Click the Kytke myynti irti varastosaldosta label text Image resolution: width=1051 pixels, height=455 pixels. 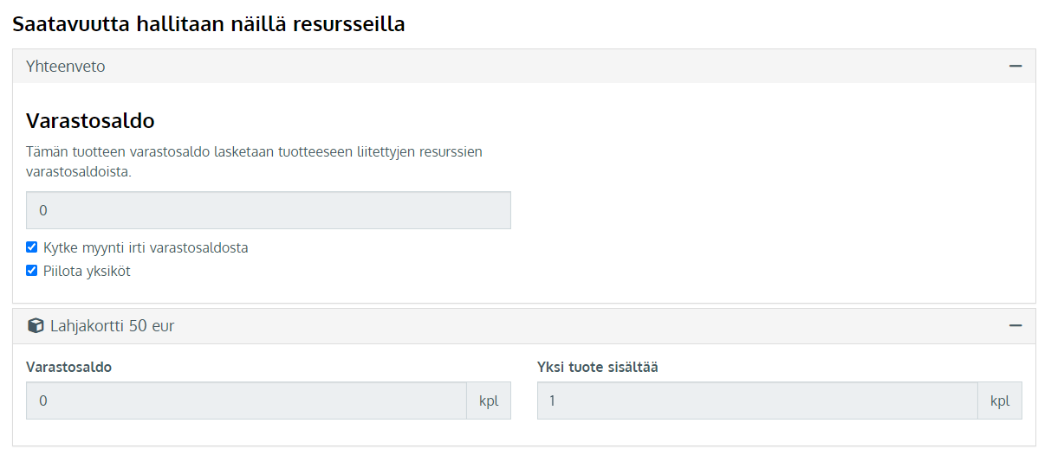coord(146,247)
